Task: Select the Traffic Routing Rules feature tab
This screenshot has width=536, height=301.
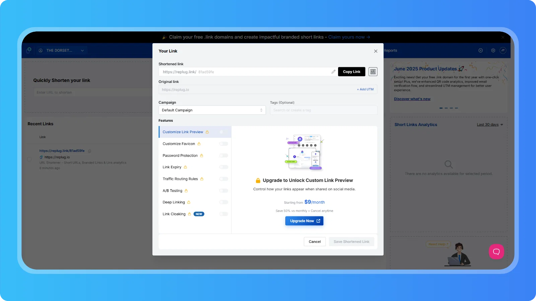Action: pyautogui.click(x=195, y=179)
